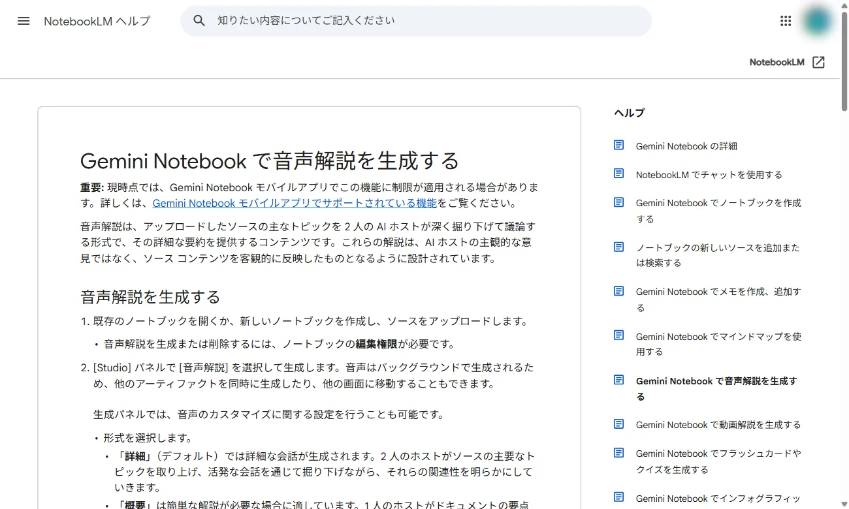Open the Google account avatar

point(817,21)
